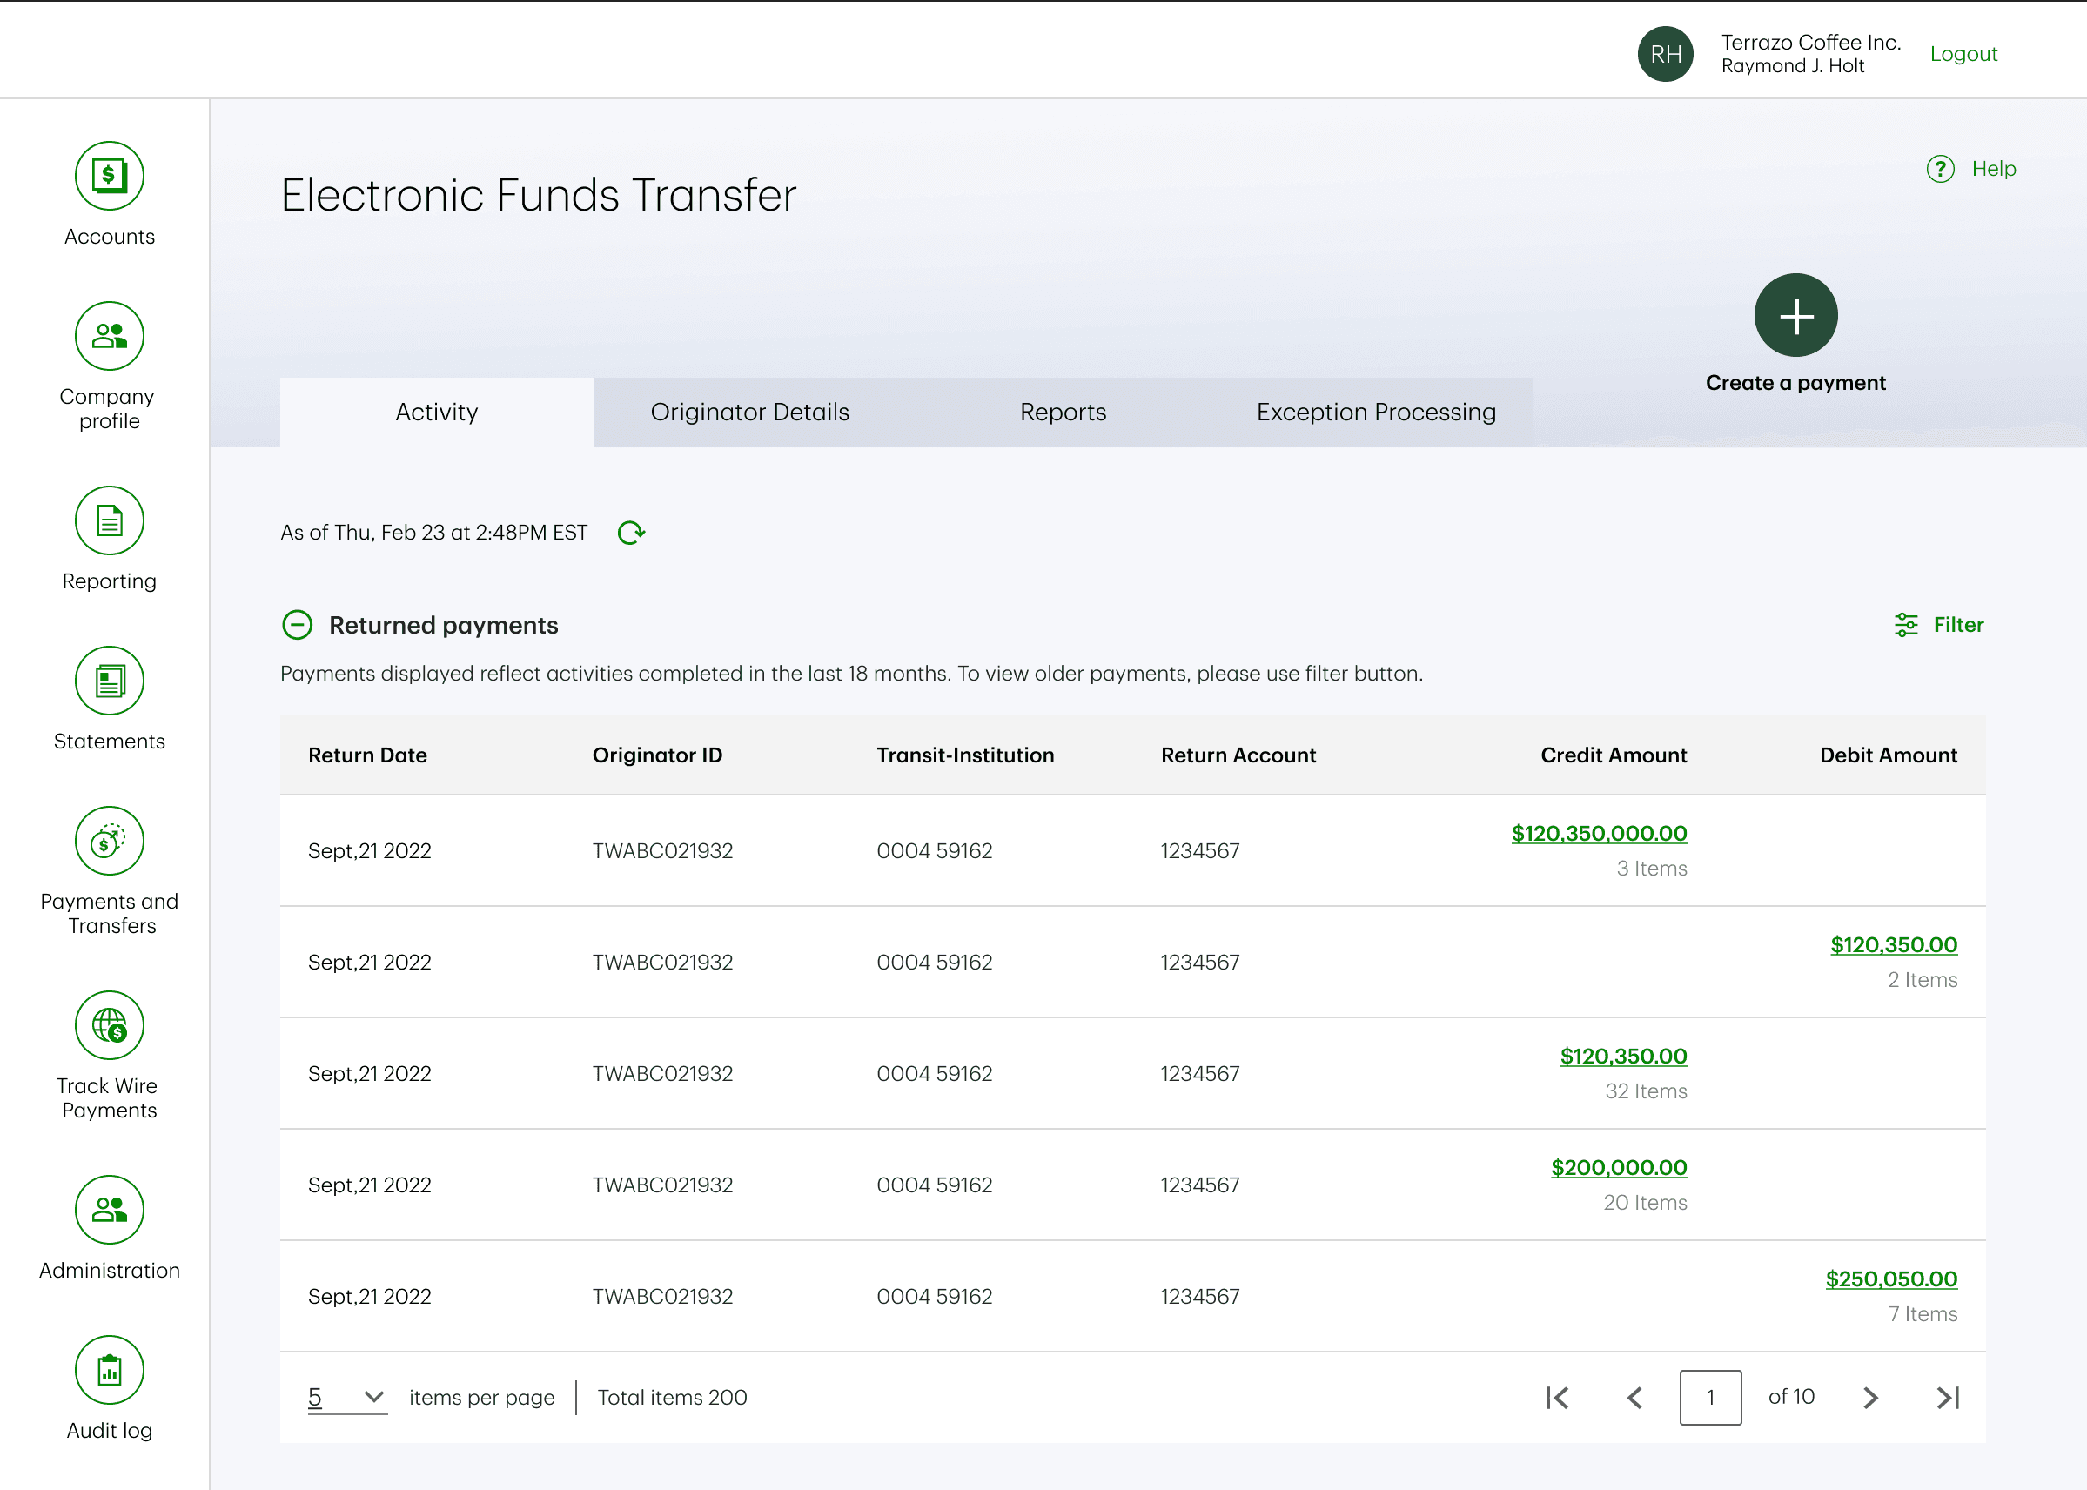Open Payments and Transfers icon
The height and width of the screenshot is (1490, 2087).
pyautogui.click(x=109, y=842)
